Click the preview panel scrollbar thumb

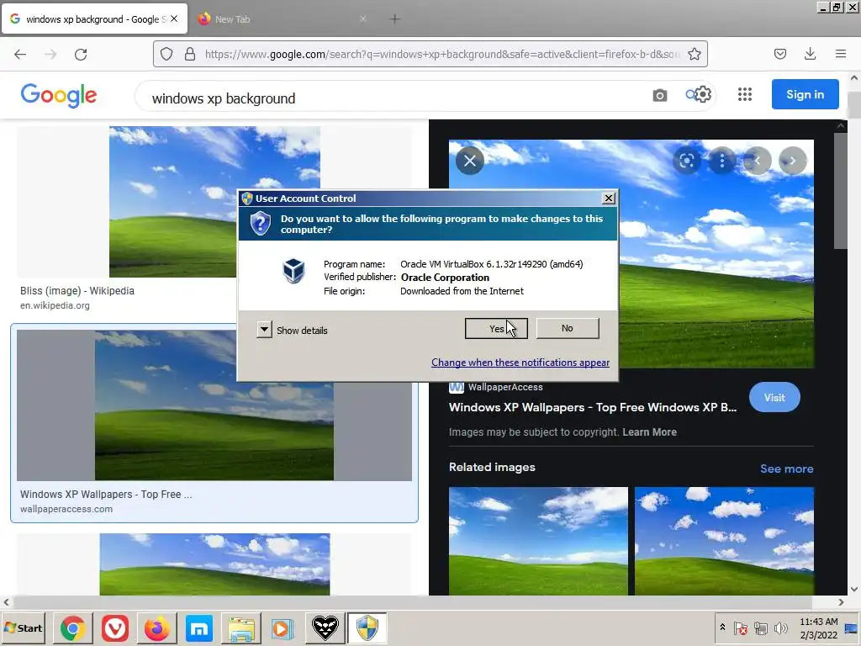840,191
